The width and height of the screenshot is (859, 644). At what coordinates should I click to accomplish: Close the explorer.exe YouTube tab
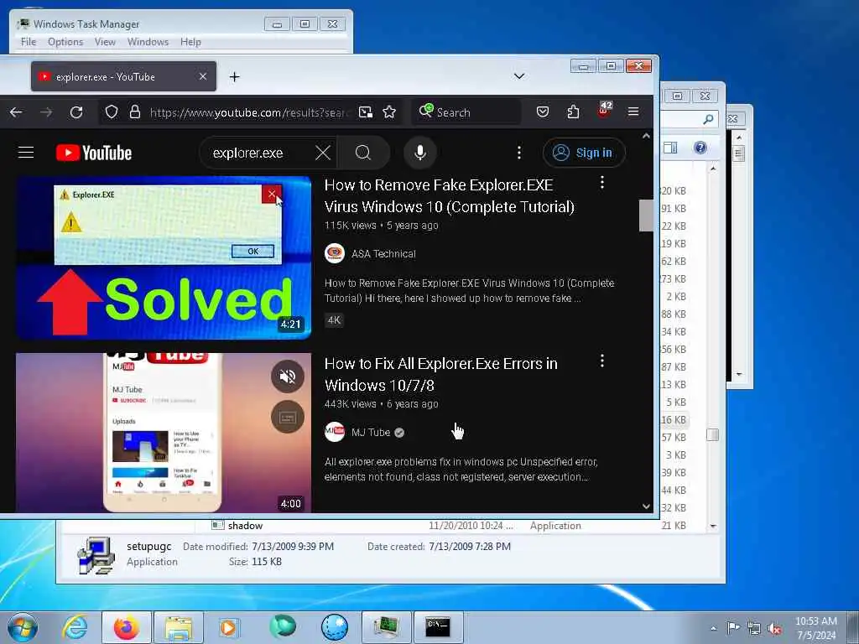point(203,76)
